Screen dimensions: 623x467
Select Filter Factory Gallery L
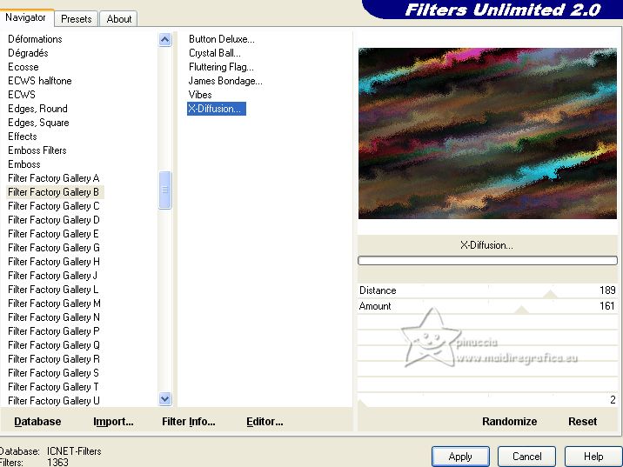53,289
